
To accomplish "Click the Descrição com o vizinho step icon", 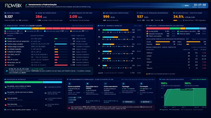I will [87, 84].
